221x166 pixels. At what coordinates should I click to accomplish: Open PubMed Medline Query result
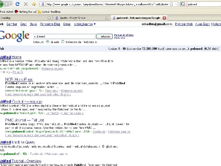tap(17, 142)
